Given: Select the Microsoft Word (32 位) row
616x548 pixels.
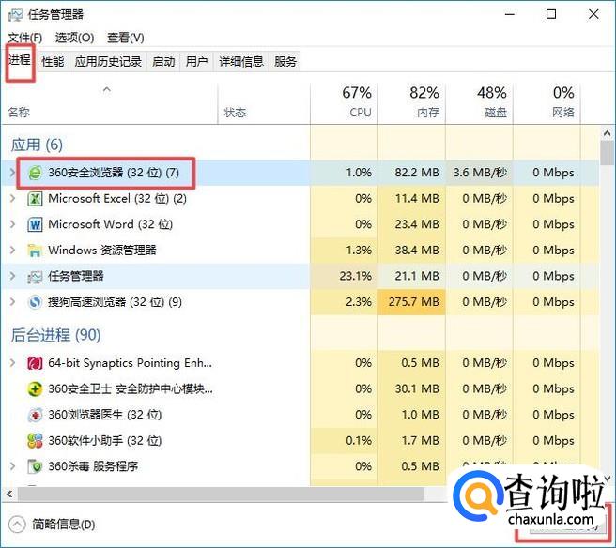Looking at the screenshot, I should (300, 224).
